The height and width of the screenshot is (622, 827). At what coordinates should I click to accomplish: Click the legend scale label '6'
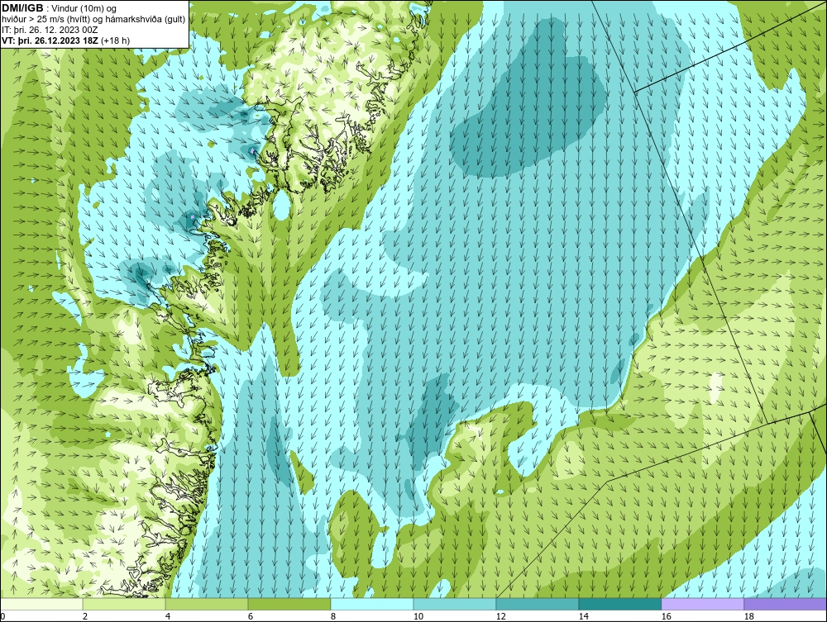(251, 616)
